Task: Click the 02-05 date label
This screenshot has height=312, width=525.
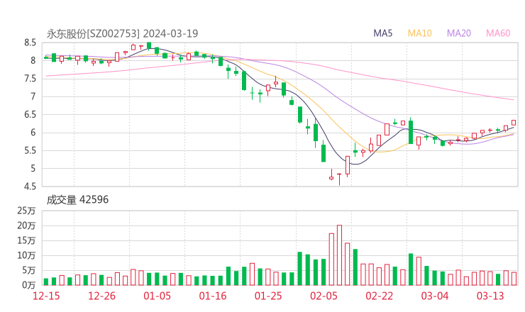Action: [x=324, y=296]
